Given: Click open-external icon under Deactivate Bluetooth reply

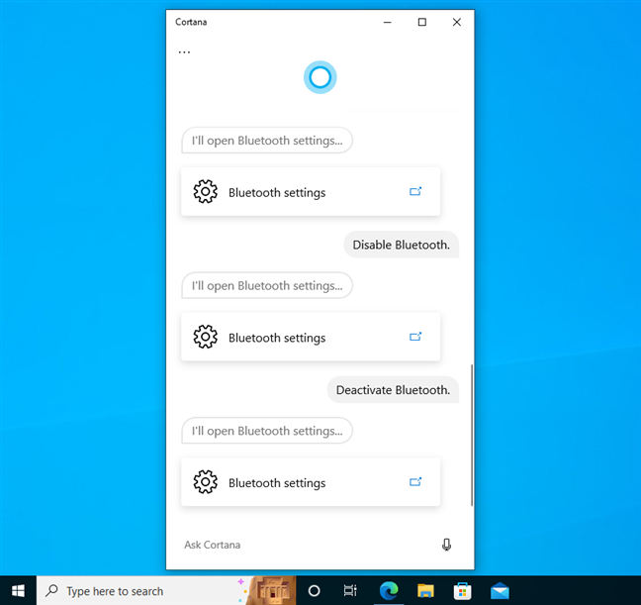Looking at the screenshot, I should 415,482.
